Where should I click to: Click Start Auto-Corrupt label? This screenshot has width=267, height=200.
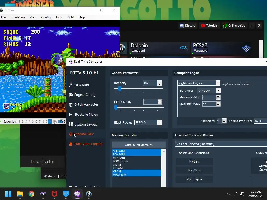point(88,144)
